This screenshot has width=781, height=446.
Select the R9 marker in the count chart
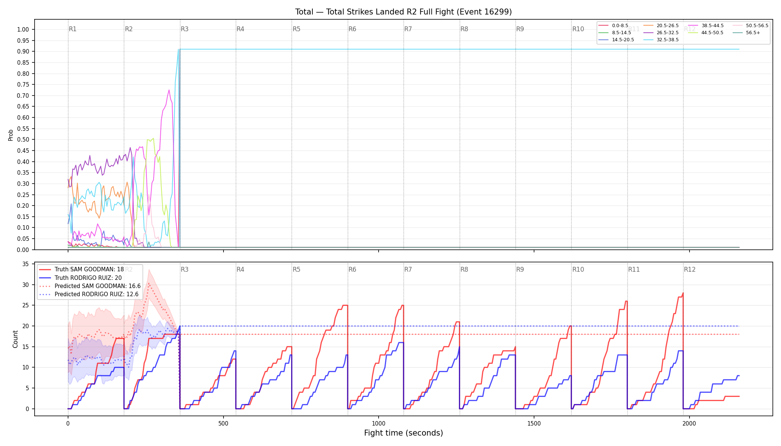point(520,269)
